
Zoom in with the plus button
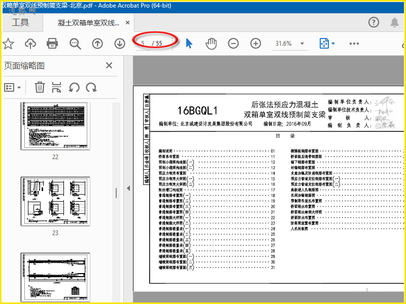tap(256, 44)
